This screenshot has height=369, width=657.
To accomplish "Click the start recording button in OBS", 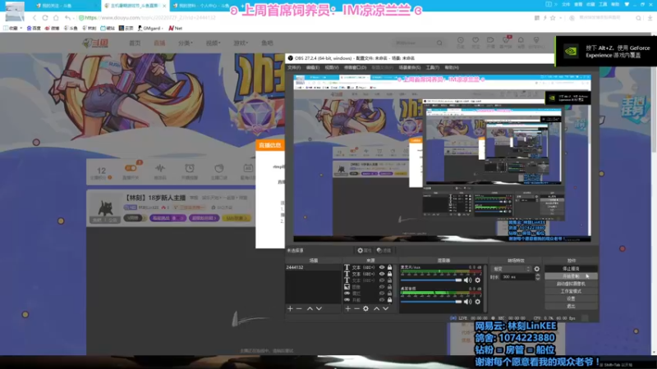I will pos(571,276).
